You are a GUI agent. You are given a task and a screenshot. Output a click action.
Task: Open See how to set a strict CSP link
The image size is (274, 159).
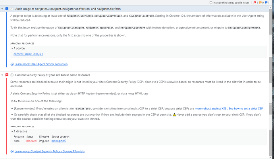(x=246, y=109)
